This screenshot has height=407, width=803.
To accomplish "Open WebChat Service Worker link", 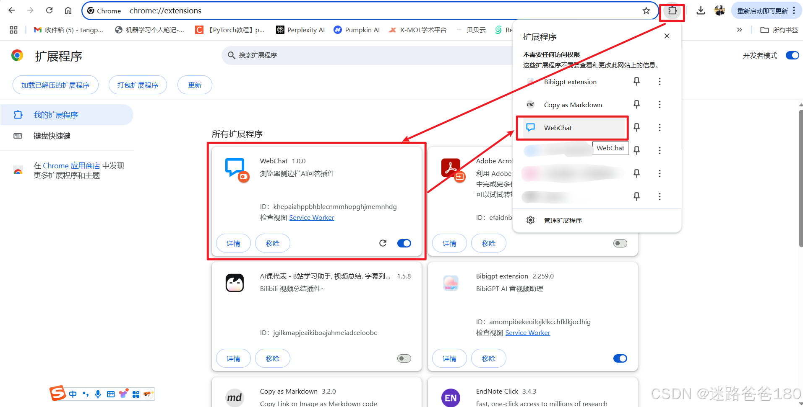I will [x=312, y=218].
